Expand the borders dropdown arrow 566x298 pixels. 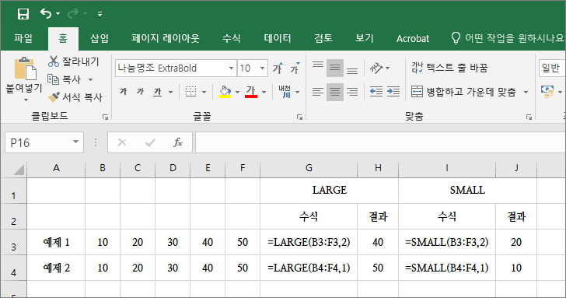(x=204, y=92)
